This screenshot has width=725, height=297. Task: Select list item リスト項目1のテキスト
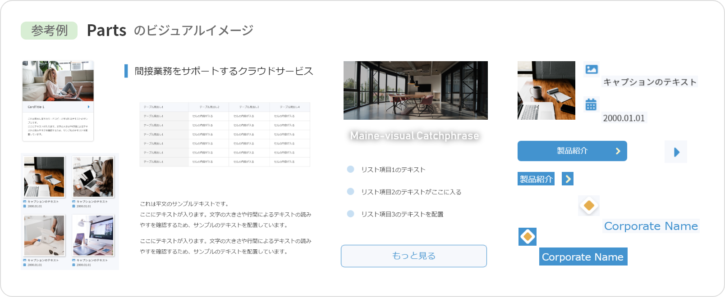click(393, 170)
